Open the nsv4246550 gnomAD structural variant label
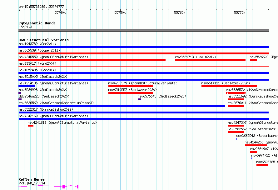Screen dimensions: 278x190 point(53,57)
